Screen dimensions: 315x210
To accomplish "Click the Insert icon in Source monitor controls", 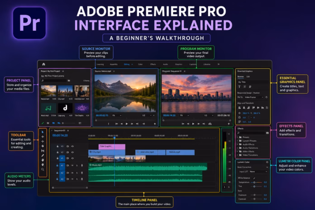I will [x=143, y=124].
